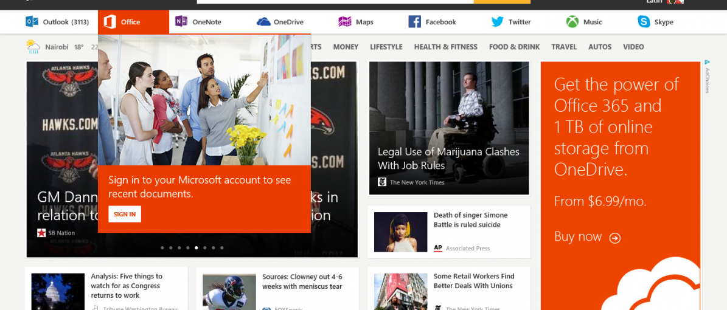
Task: Open OneNote from the purple notebook icon
Action: tap(181, 21)
